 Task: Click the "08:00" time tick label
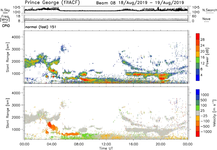click(x=79, y=144)
